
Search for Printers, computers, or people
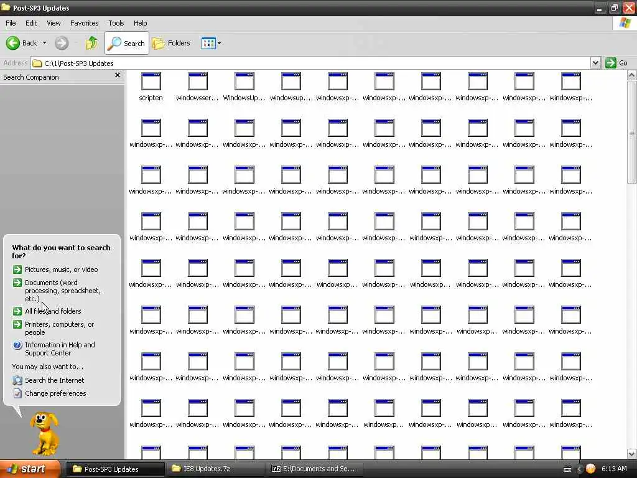53,328
